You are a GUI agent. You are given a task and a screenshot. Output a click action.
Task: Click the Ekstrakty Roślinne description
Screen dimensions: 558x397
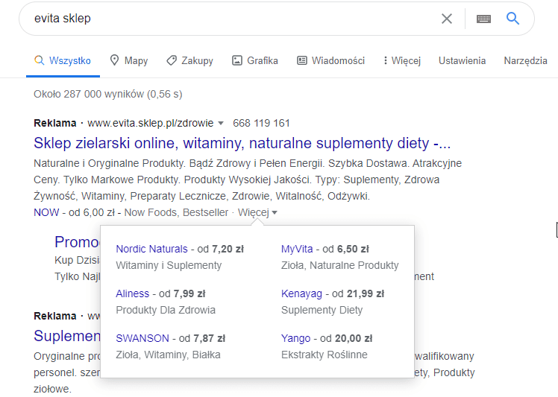[x=325, y=355]
